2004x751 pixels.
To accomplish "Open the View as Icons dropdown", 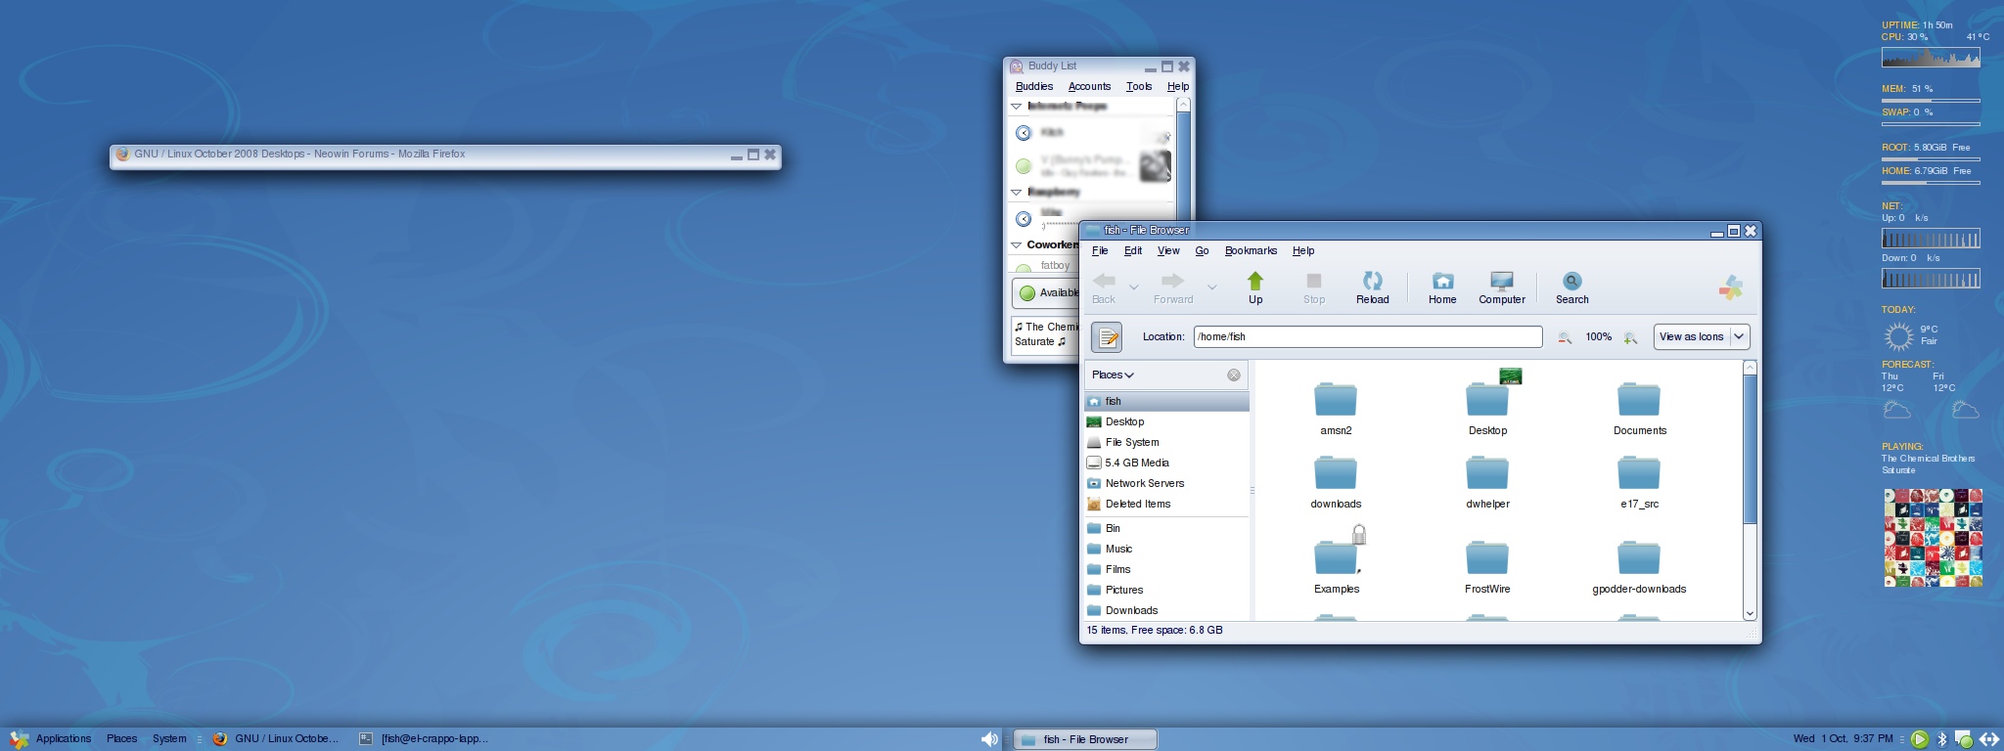I will pyautogui.click(x=1739, y=336).
